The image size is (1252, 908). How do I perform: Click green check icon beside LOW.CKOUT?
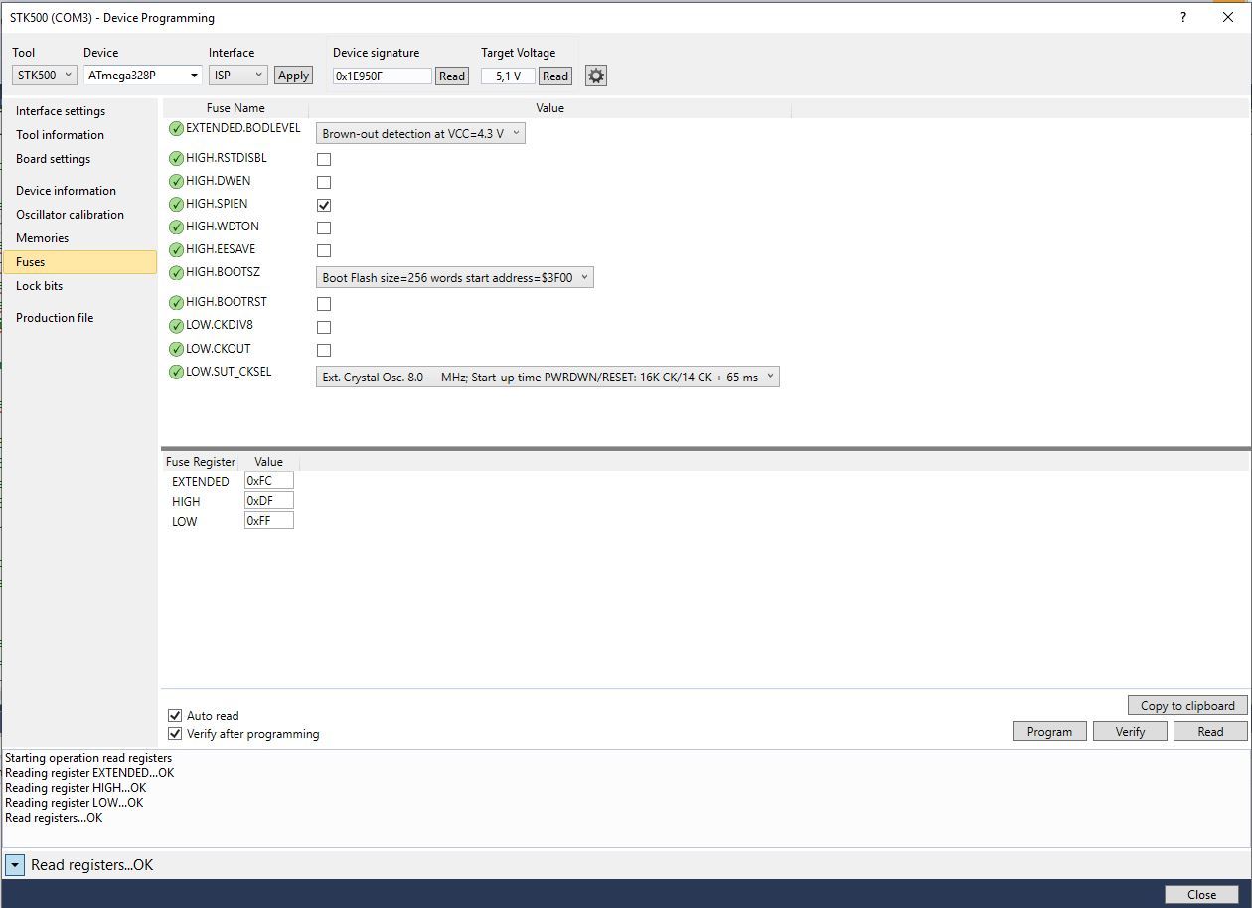(176, 349)
